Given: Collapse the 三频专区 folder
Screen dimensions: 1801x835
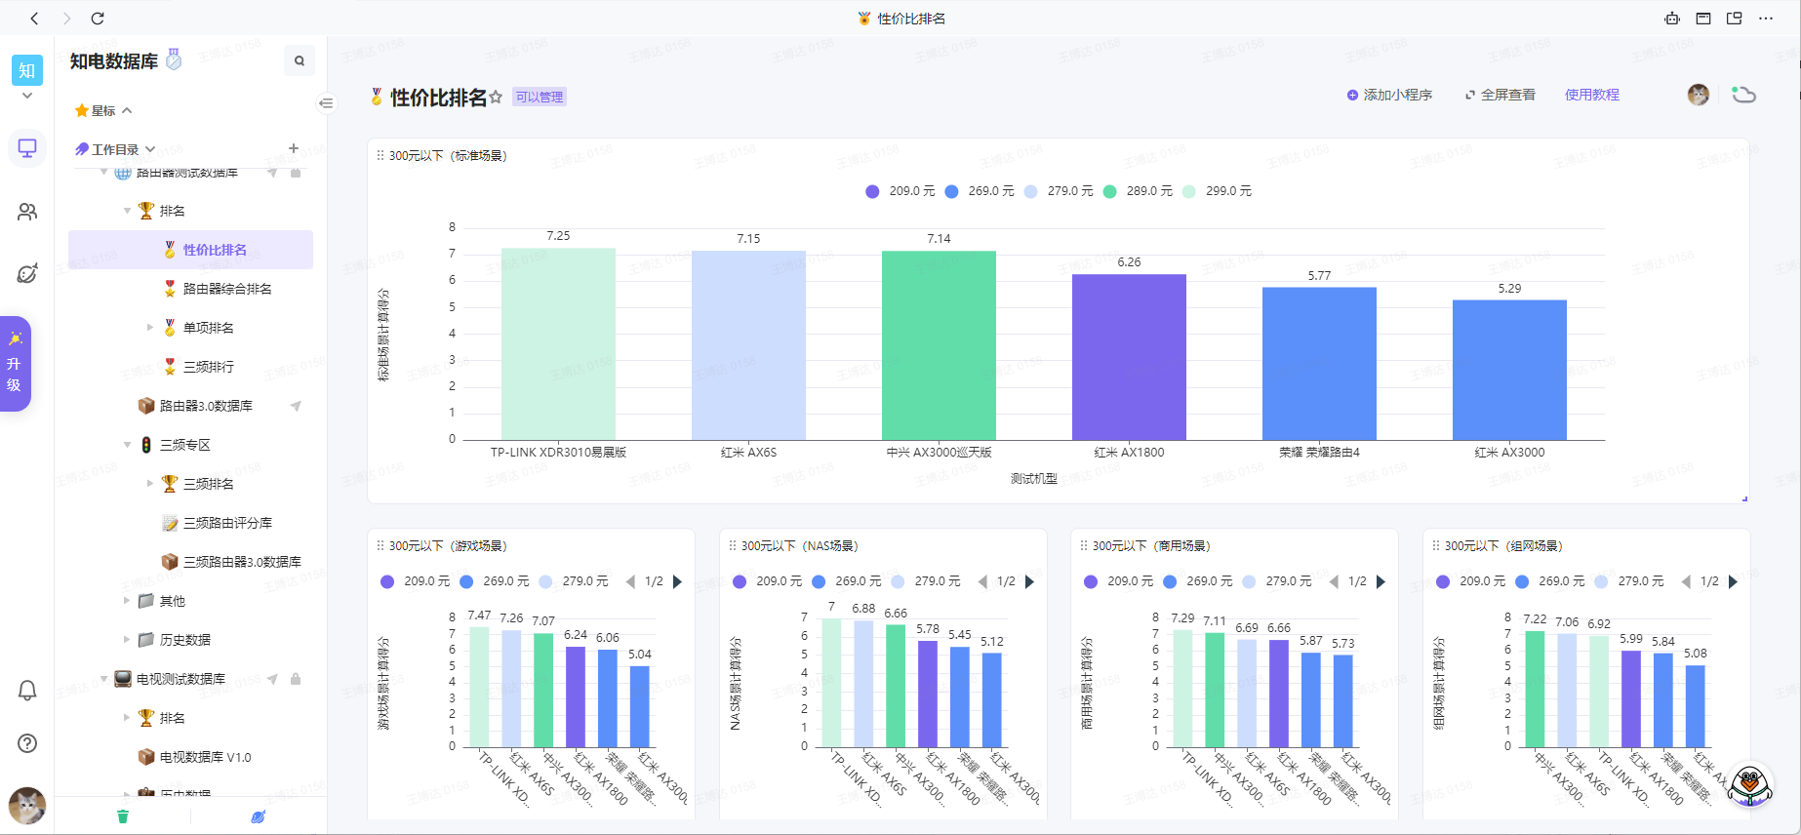Looking at the screenshot, I should (127, 445).
